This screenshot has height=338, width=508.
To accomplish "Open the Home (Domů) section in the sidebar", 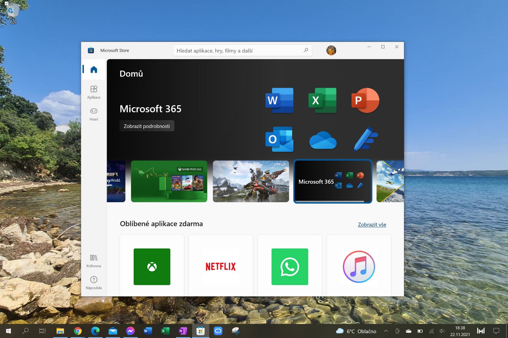I will [94, 69].
